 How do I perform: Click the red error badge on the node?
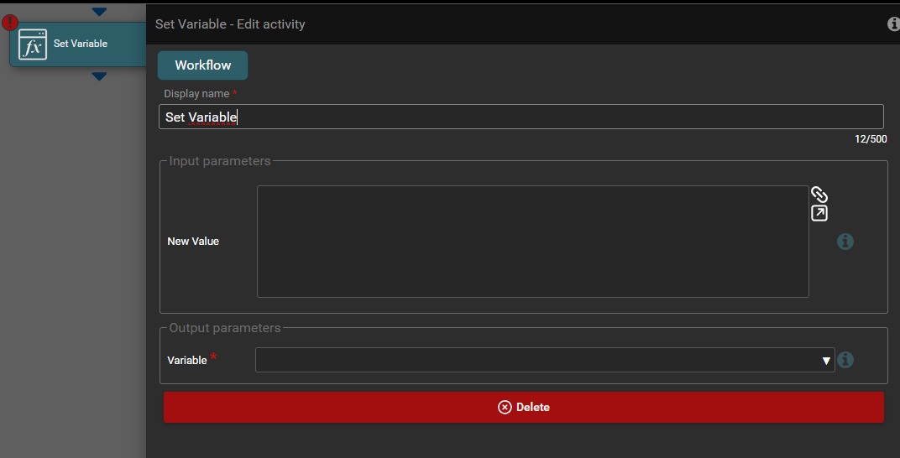(10, 23)
